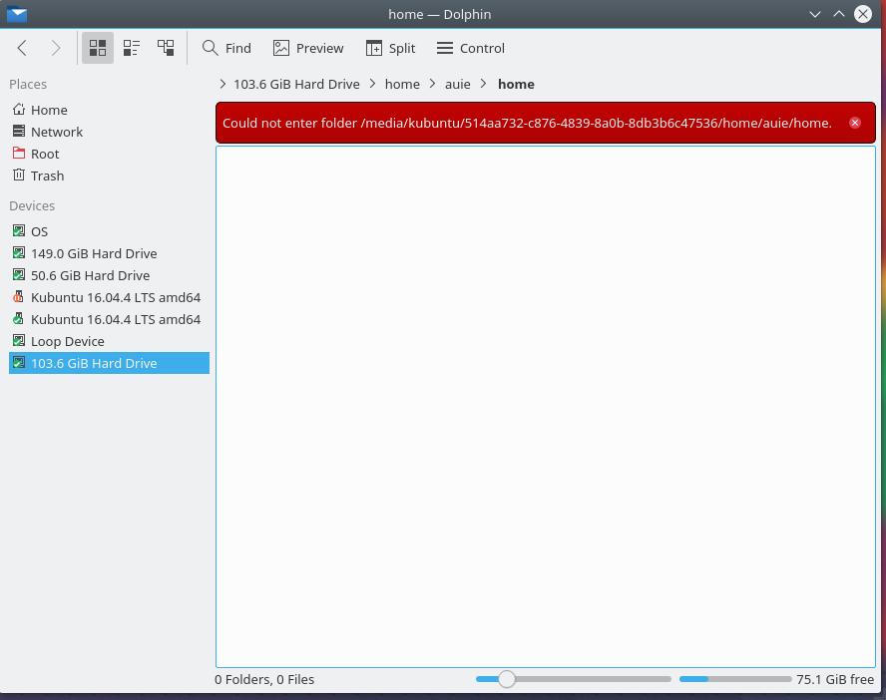
Task: Switch to Compact view mode
Action: pos(132,48)
